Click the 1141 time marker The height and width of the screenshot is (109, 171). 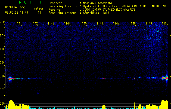[18, 23]
